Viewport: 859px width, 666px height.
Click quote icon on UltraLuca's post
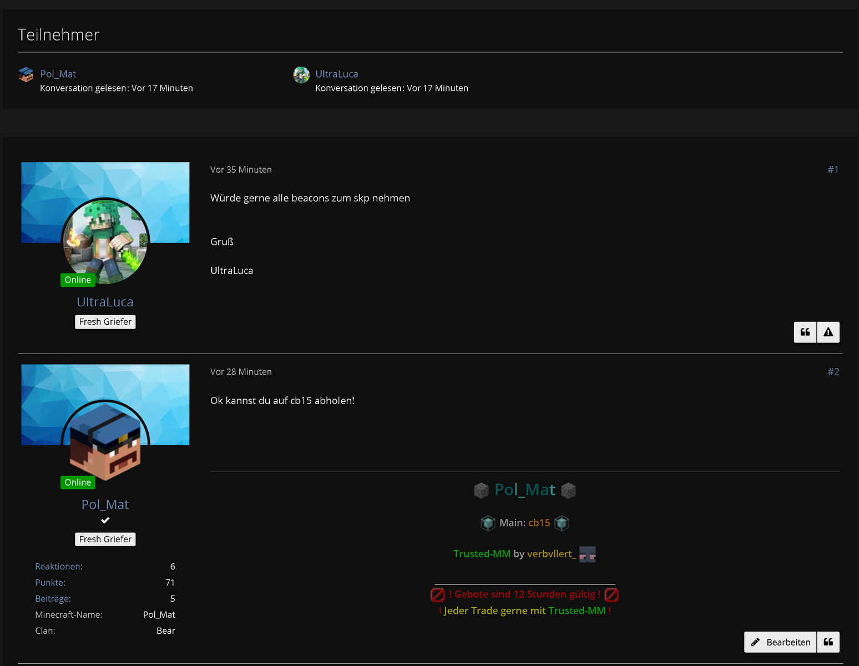coord(805,332)
